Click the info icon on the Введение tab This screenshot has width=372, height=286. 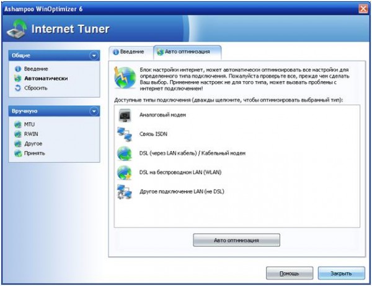(116, 52)
